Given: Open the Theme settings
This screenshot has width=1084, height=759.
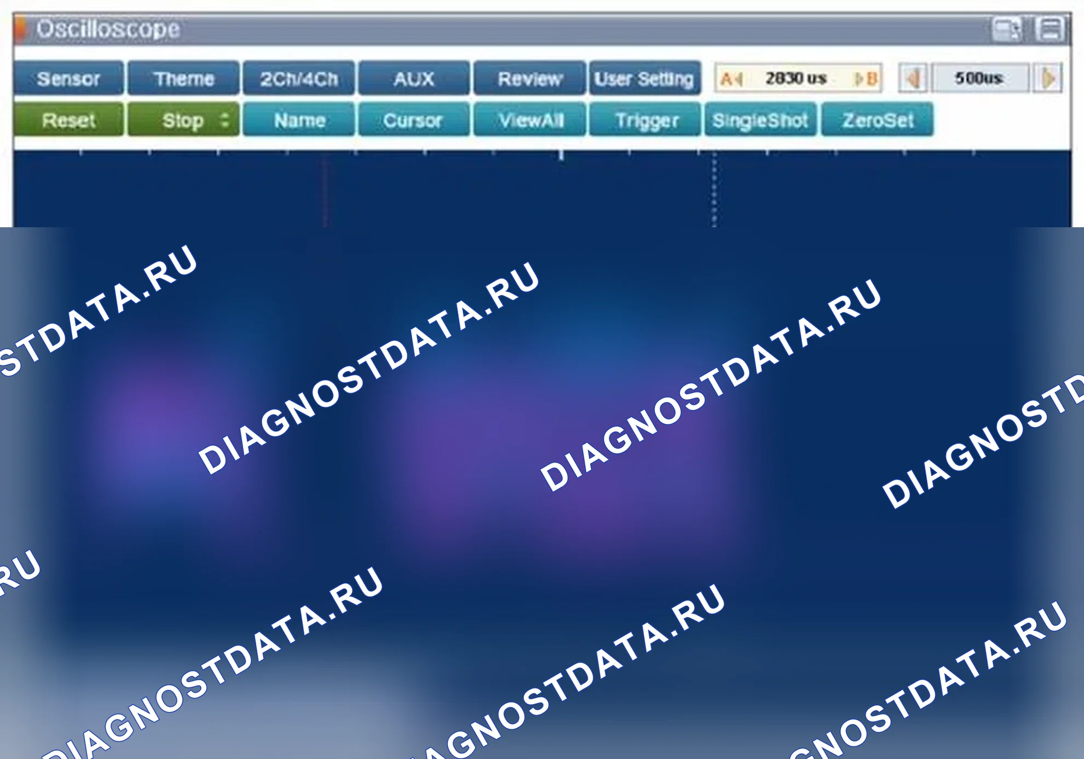Looking at the screenshot, I should pos(183,79).
